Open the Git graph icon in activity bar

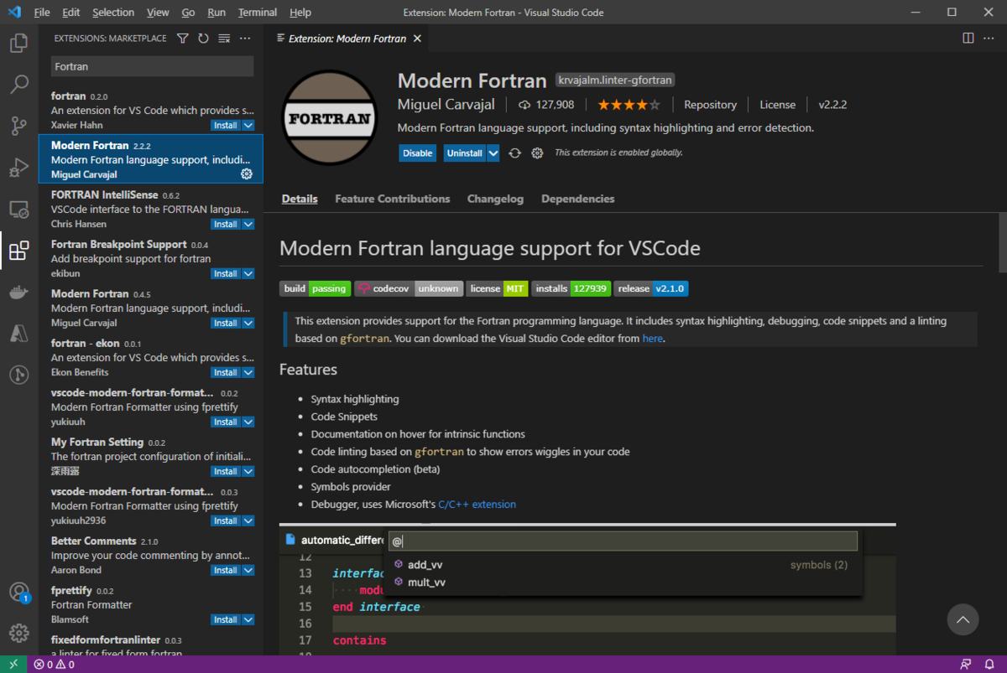pyautogui.click(x=18, y=375)
